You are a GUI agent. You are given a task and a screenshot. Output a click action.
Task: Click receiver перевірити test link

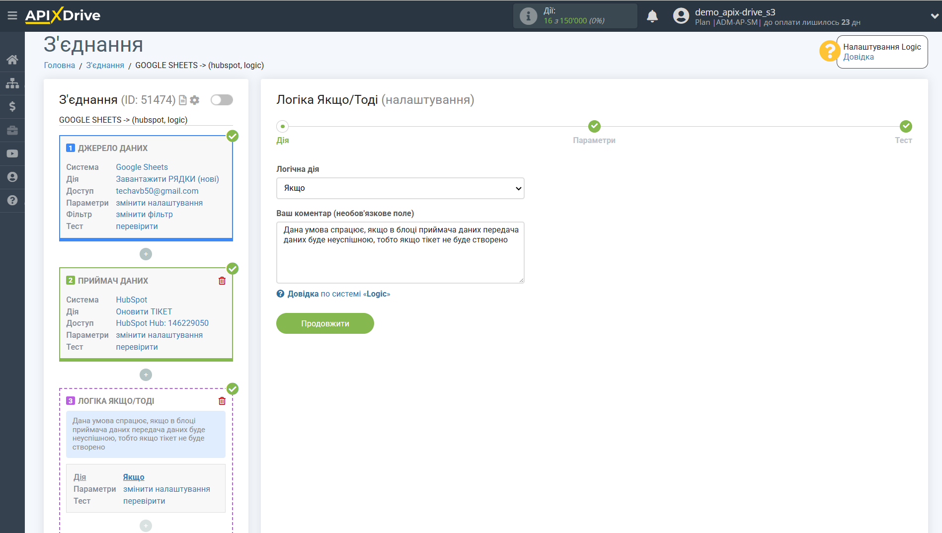(x=137, y=347)
